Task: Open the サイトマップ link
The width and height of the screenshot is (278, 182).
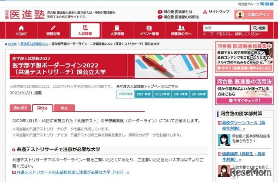Action: (216, 12)
